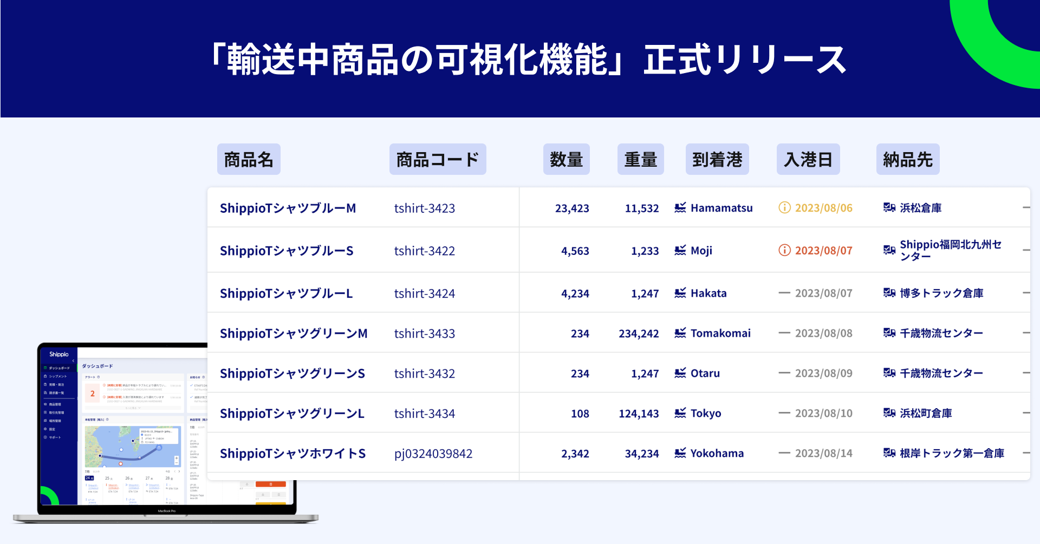This screenshot has height=544, width=1040.
Task: Collapse the Shippio sidebar on the laptop
Action: pos(73,361)
